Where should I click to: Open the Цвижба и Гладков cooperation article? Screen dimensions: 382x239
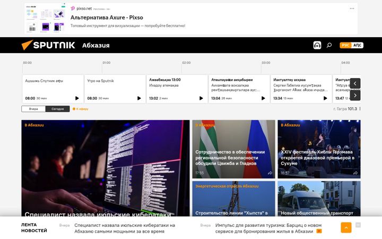pos(230,158)
